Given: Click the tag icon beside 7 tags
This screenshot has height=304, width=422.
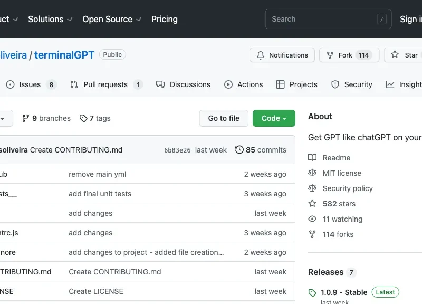Looking at the screenshot, I should point(83,118).
